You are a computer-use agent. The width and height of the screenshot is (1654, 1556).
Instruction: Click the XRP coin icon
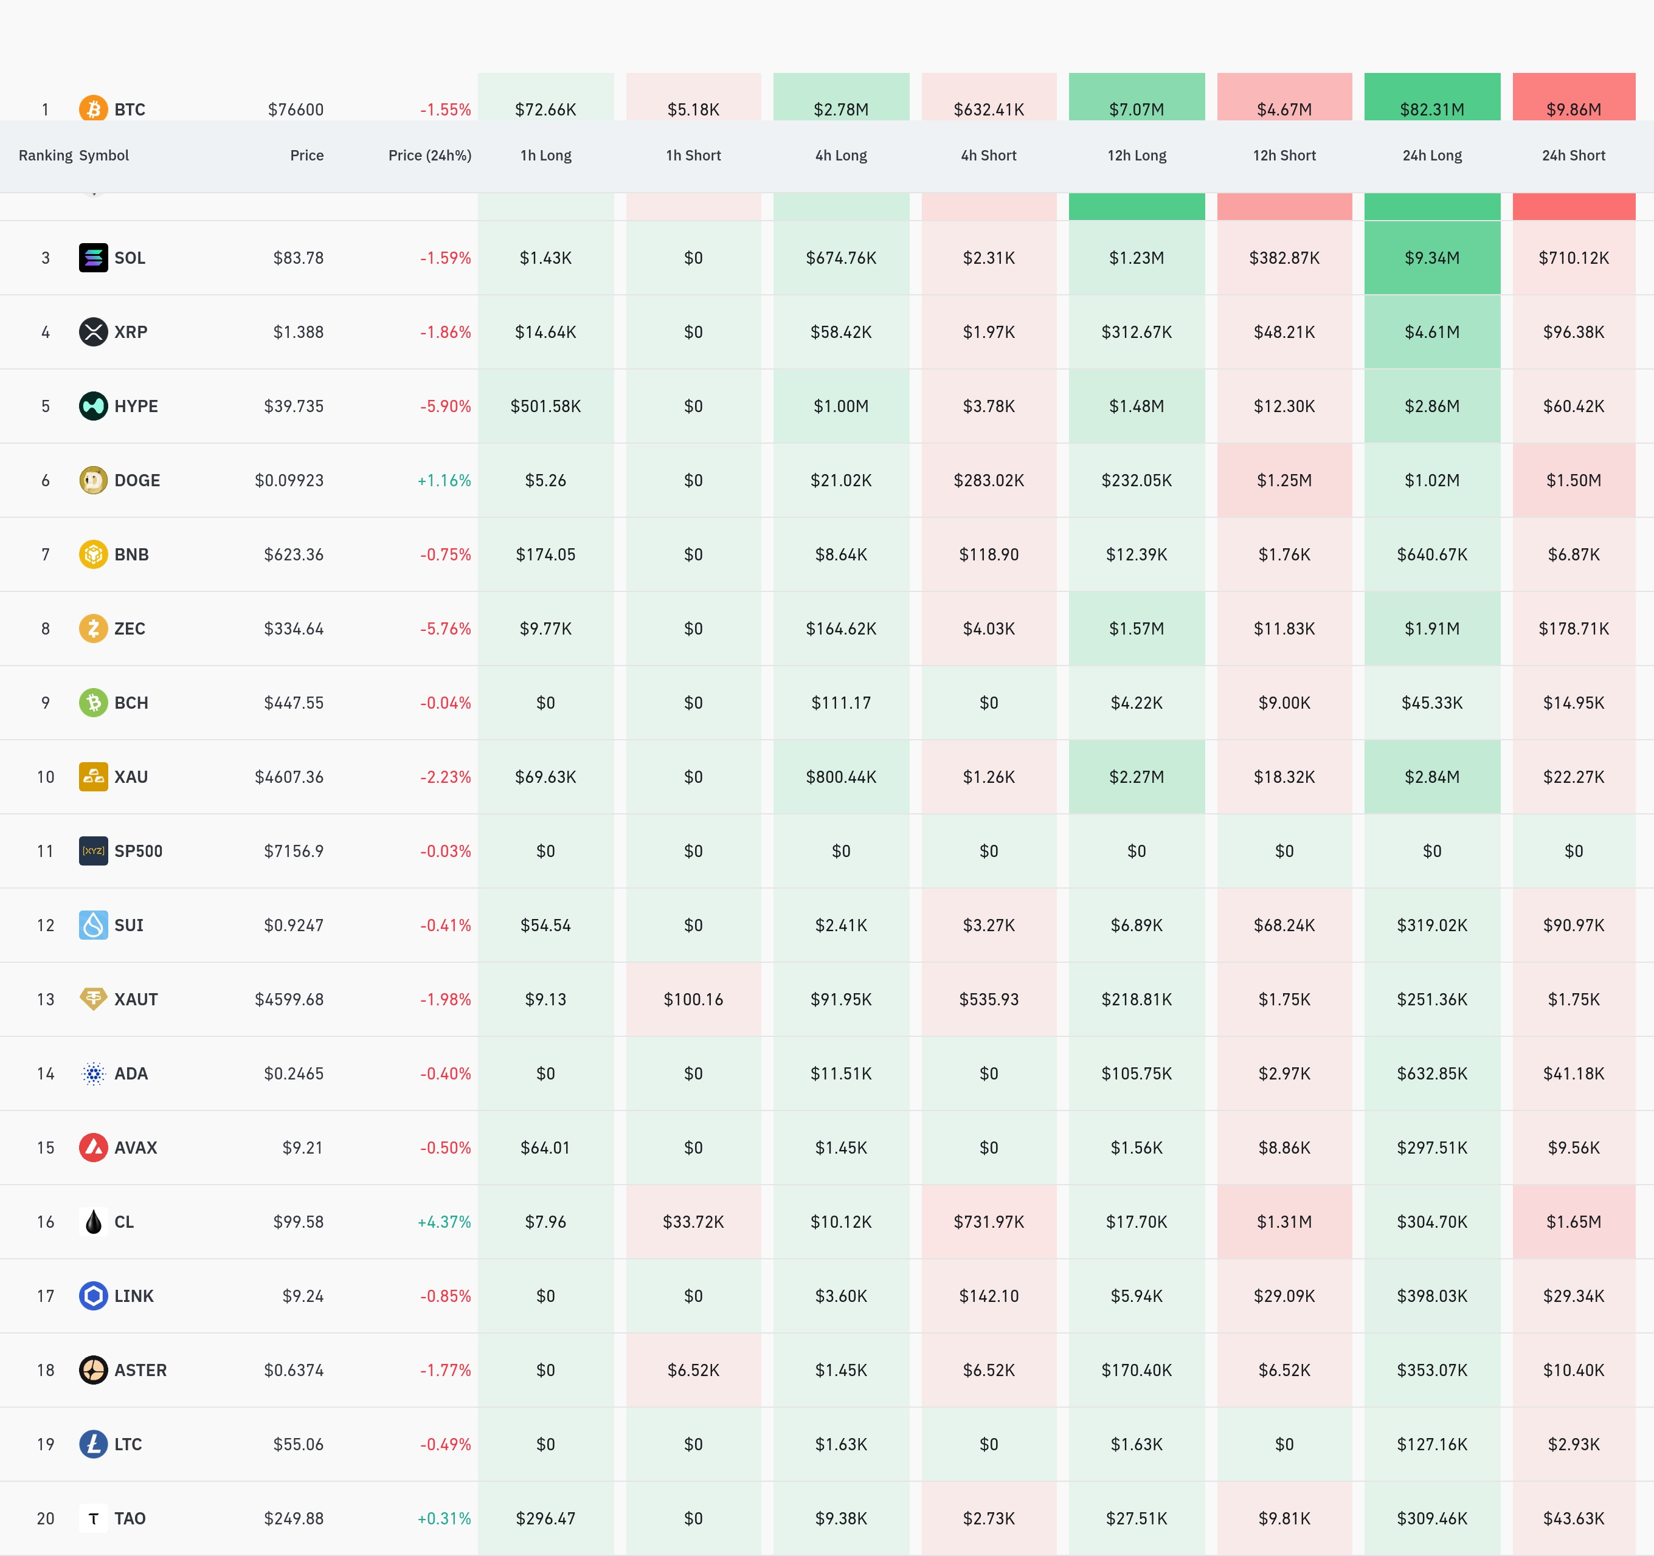tap(93, 332)
